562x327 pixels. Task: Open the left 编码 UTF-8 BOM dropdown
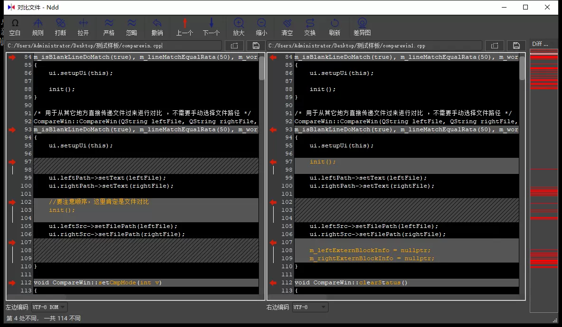pos(49,307)
